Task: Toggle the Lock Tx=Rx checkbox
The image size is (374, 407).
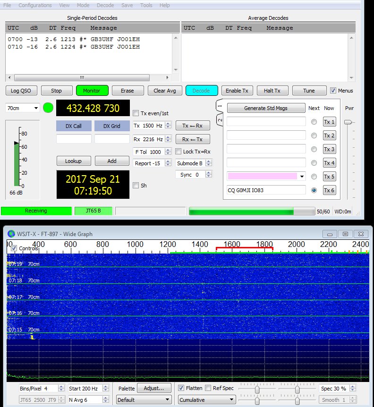Action: tap(178, 152)
